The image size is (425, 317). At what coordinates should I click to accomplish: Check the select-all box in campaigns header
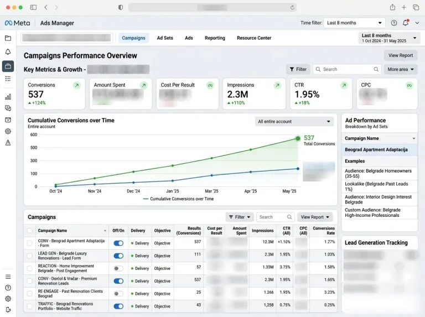(29, 231)
